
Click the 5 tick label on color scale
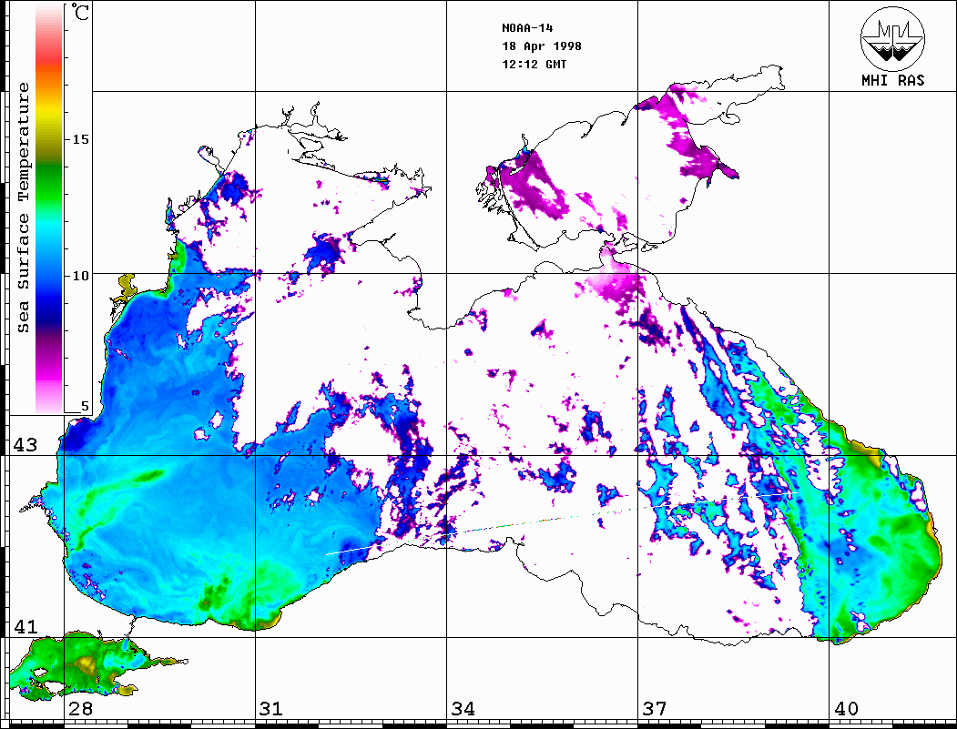85,406
